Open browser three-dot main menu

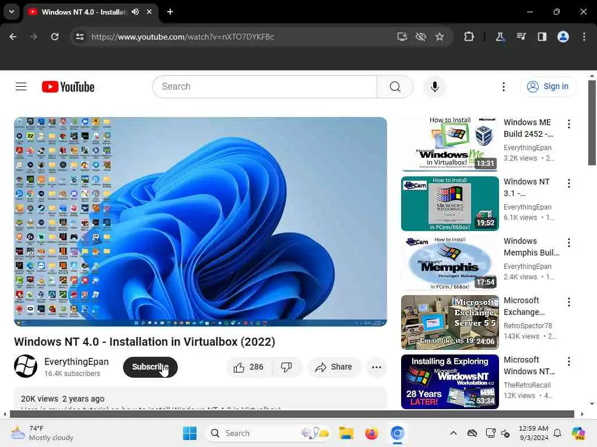(584, 37)
